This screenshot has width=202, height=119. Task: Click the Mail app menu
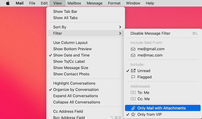coord(19,3)
